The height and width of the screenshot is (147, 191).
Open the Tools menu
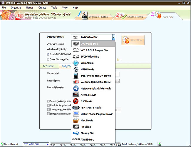54,7
